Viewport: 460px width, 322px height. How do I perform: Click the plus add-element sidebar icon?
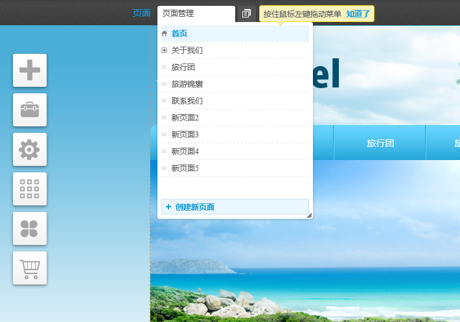pos(30,71)
